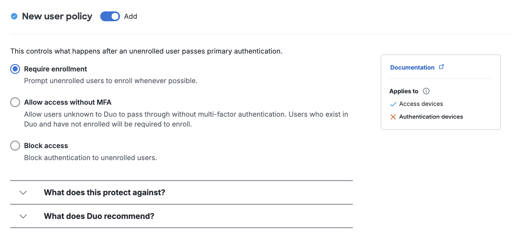Click the Access devices label
Screen dimensions: 512x238
(421, 104)
